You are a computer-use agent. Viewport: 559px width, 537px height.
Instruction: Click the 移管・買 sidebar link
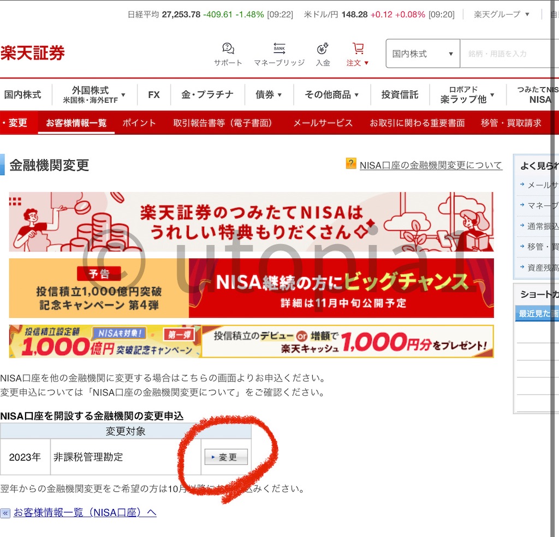point(543,246)
